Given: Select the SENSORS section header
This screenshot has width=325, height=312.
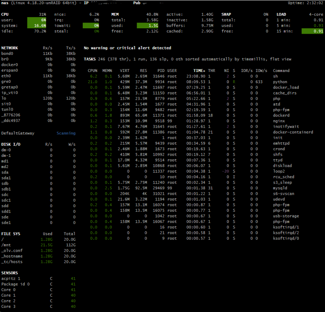Looking at the screenshot, I should 10,273.
